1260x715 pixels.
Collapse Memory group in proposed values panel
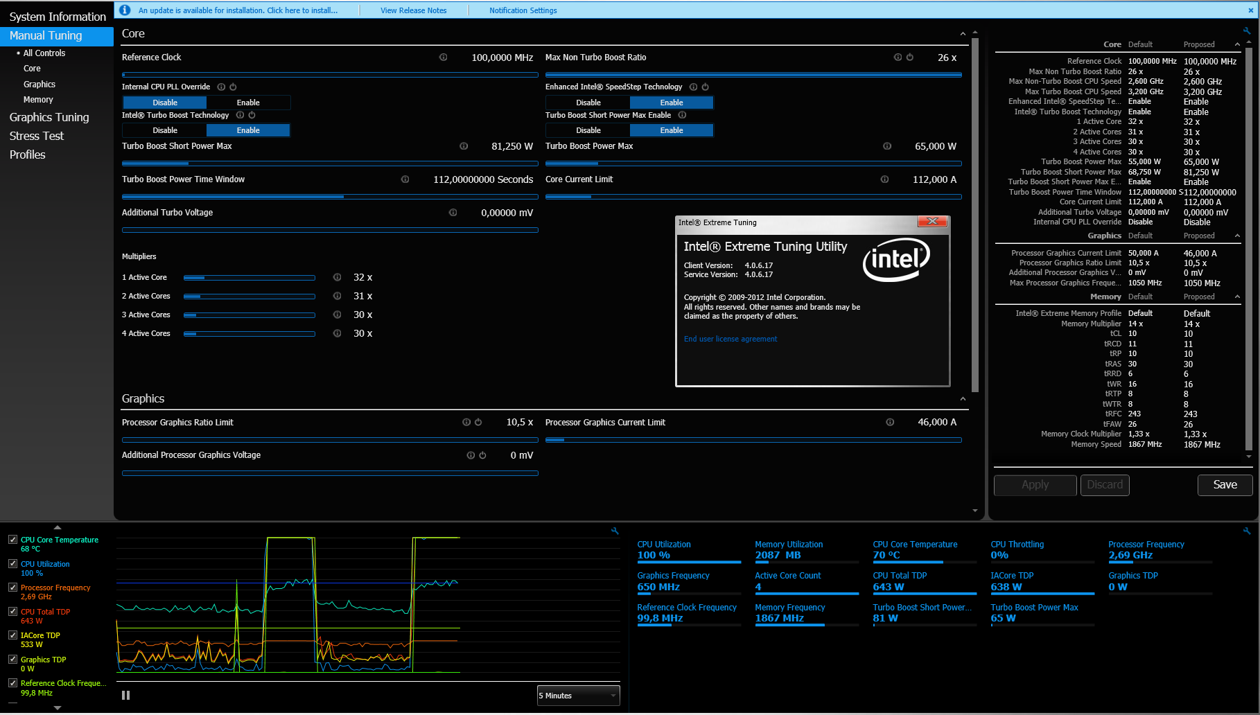[1237, 297]
